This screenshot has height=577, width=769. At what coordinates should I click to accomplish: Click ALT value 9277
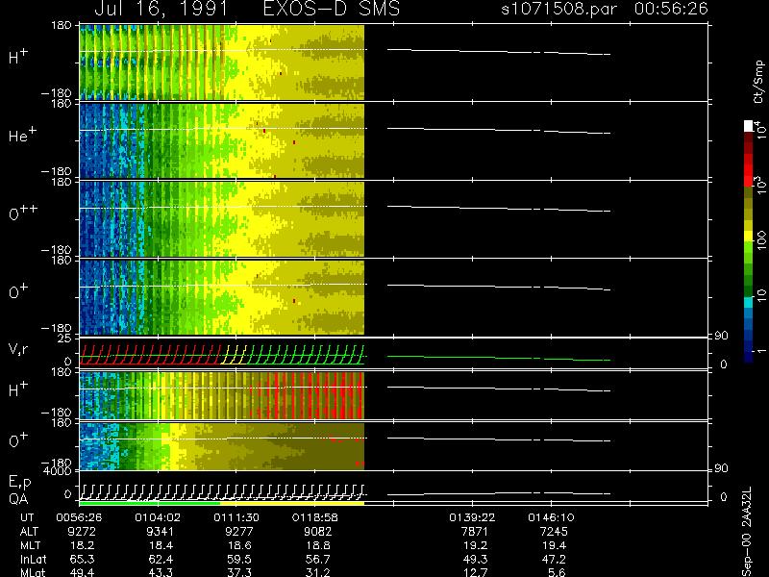[238, 532]
